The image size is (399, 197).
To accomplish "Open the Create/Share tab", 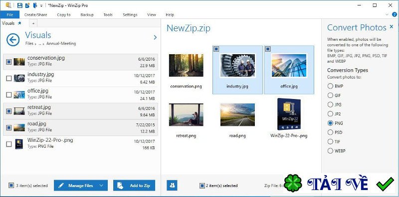I will [x=35, y=15].
